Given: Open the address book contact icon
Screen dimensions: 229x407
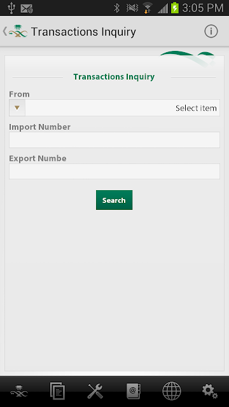Looking at the screenshot, I should (x=134, y=391).
